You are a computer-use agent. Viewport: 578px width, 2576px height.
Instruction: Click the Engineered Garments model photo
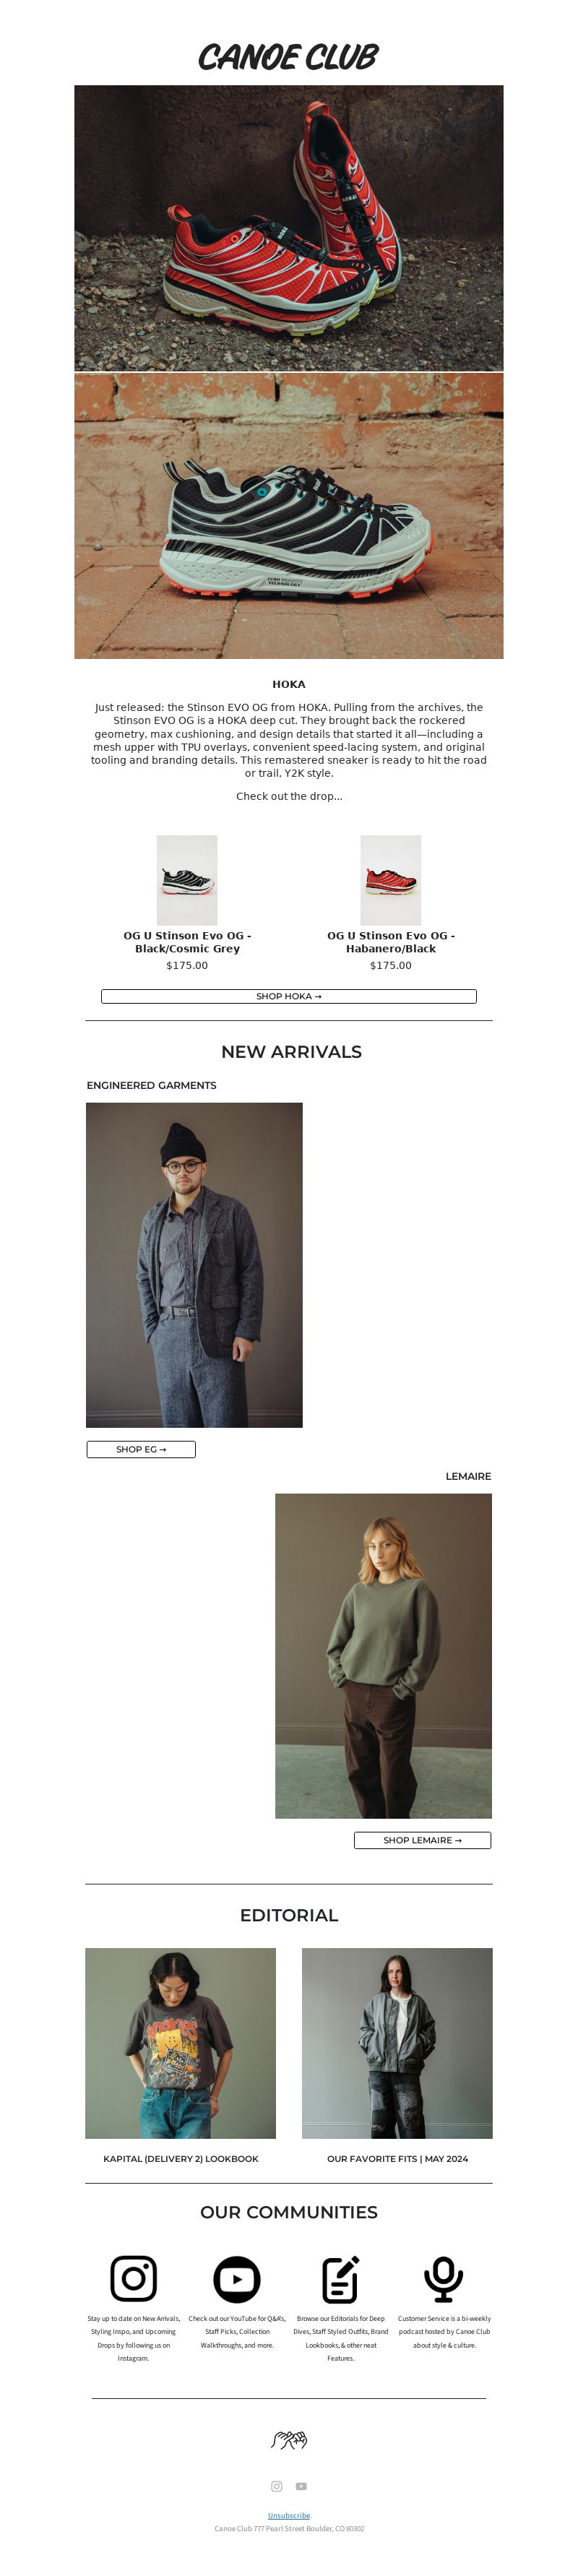[x=194, y=1265]
